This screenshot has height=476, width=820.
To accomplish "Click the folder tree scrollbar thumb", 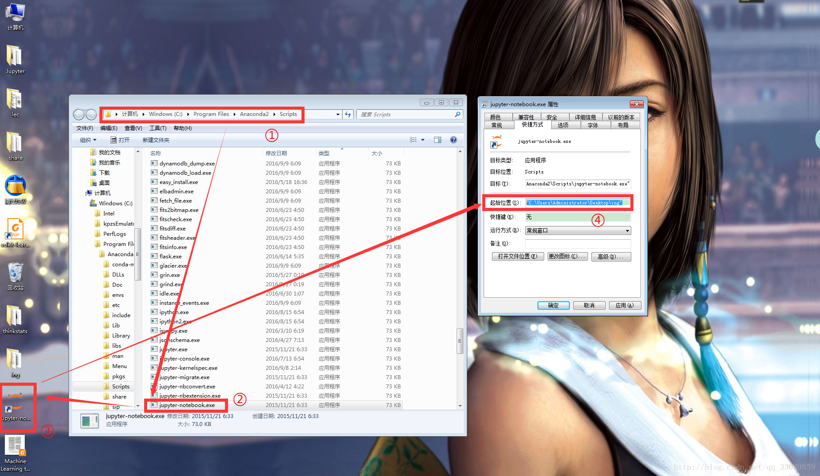I will pos(137,254).
